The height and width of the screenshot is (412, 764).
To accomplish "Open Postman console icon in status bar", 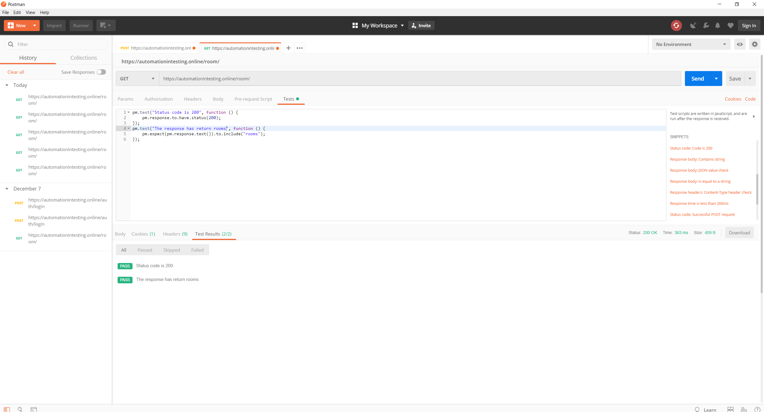I will tap(34, 409).
